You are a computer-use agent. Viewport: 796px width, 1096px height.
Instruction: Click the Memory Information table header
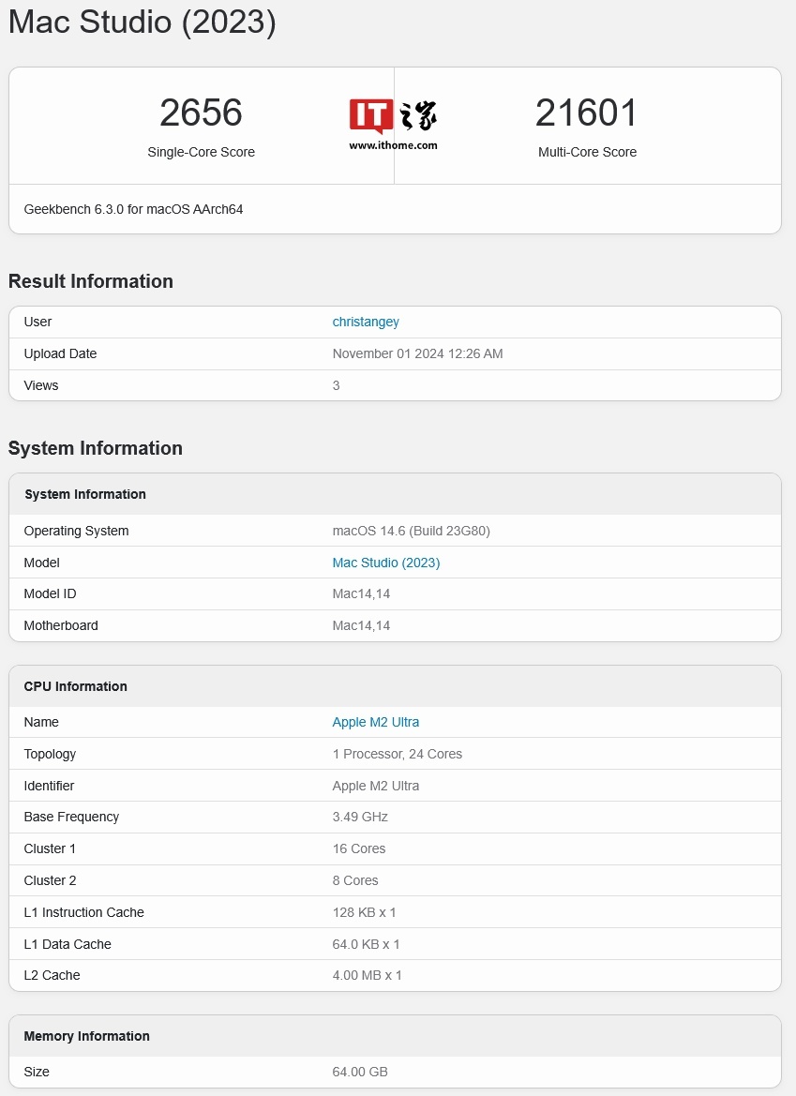point(86,1036)
